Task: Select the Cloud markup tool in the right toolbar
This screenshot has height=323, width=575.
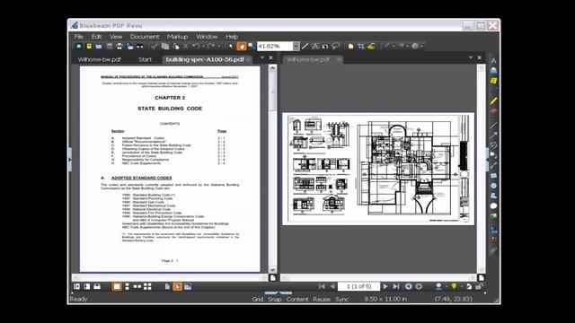Action: [493, 206]
